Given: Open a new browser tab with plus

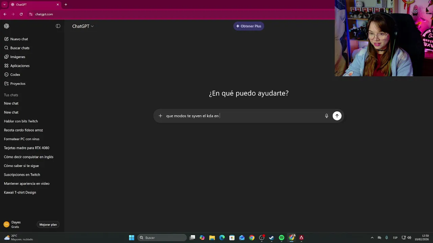Looking at the screenshot, I should pos(66,4).
